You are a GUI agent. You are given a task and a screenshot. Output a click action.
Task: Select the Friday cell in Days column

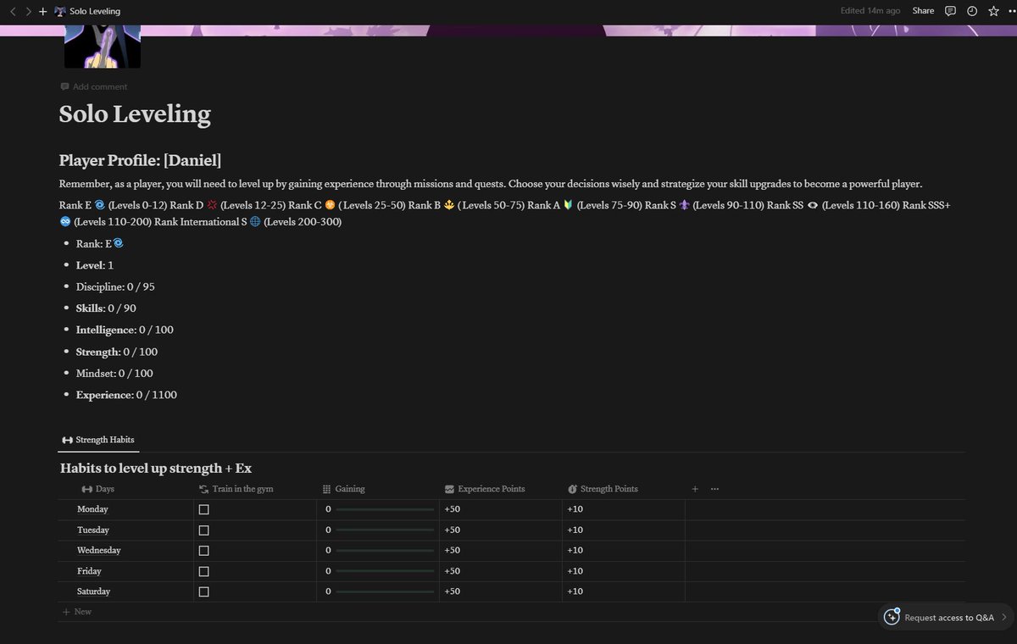pyautogui.click(x=125, y=571)
